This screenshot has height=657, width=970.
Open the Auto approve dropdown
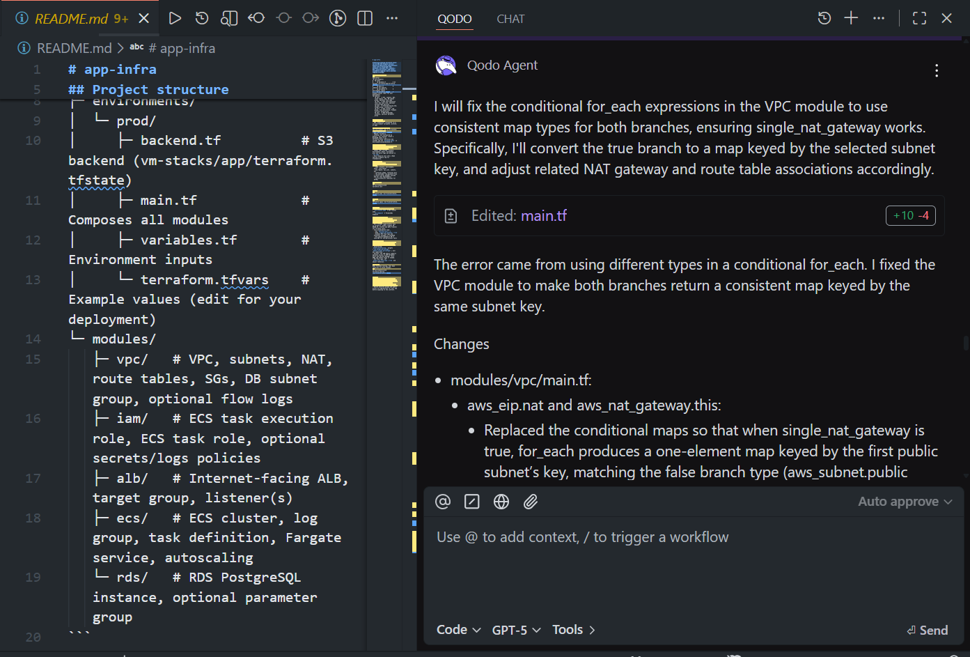click(x=905, y=502)
